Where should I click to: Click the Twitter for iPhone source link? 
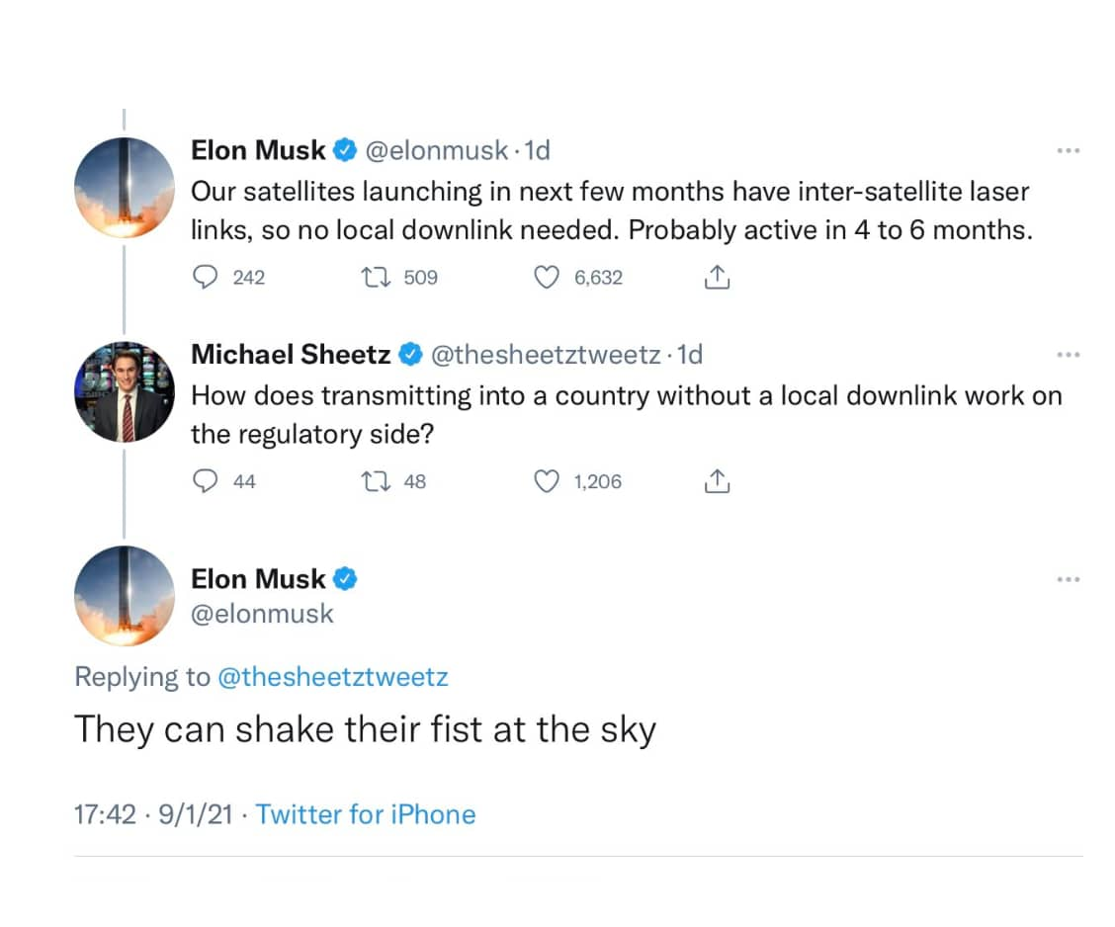click(x=366, y=814)
